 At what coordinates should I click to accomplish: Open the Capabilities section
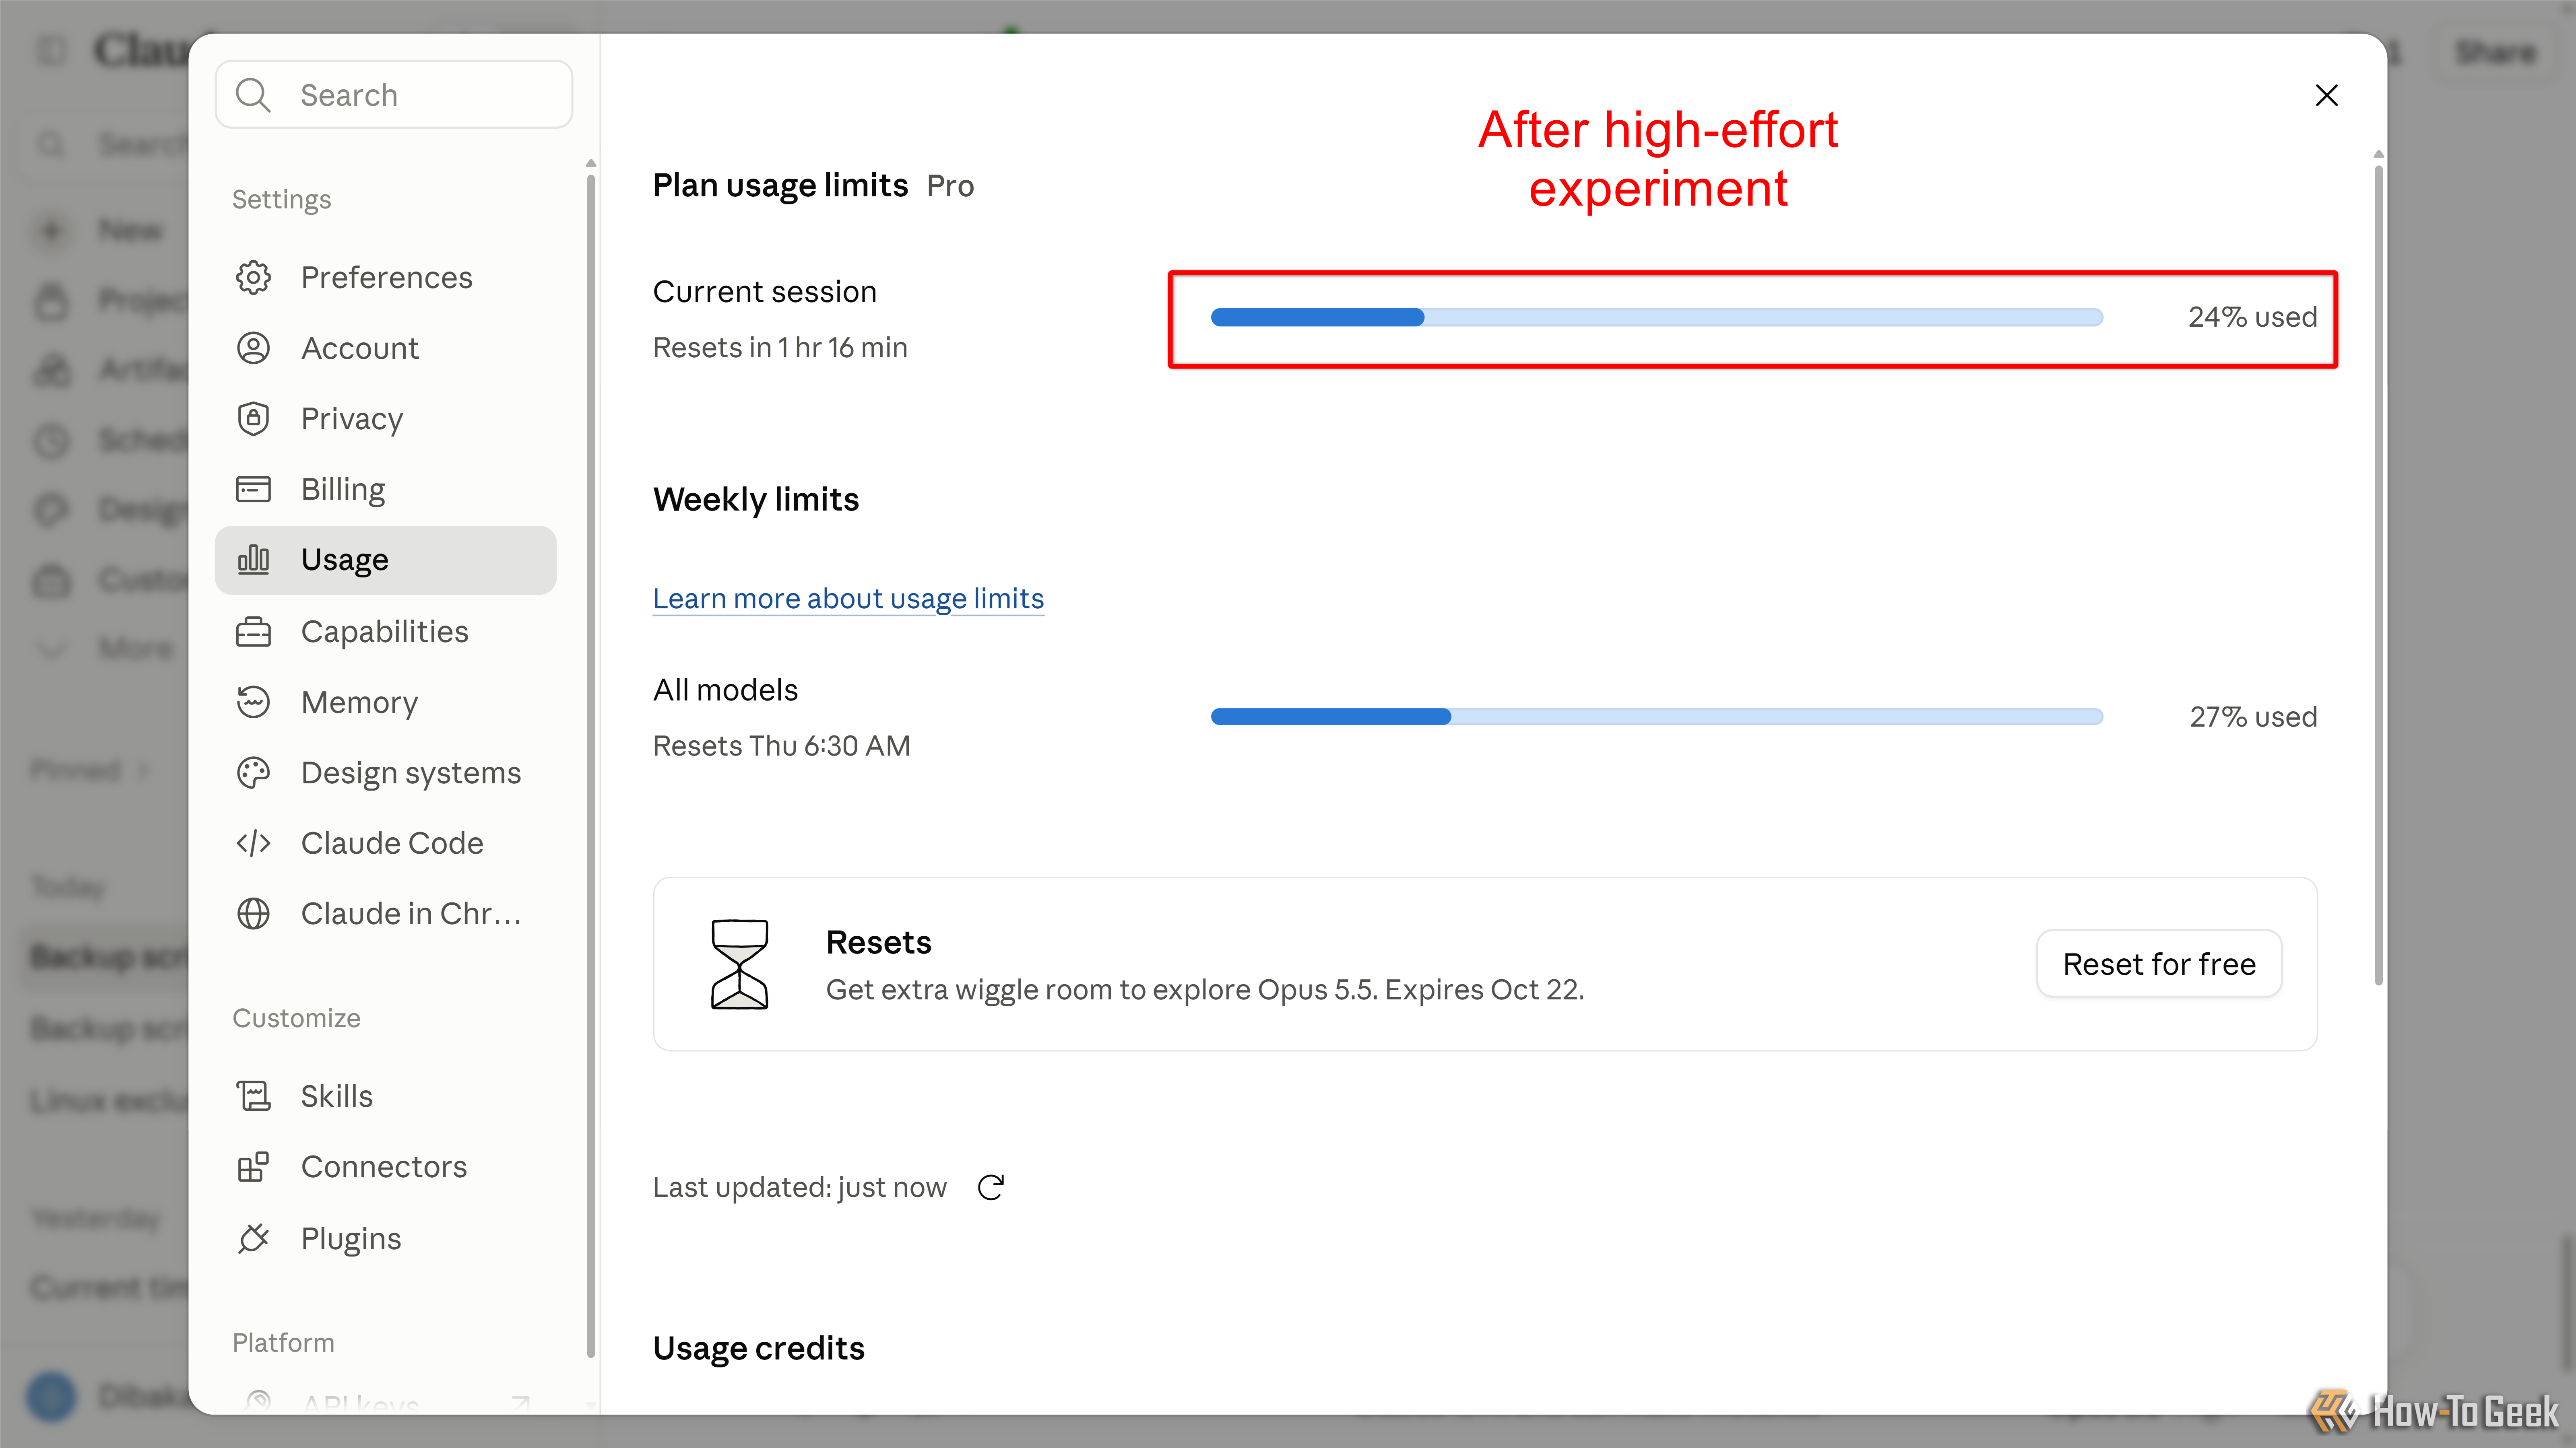click(x=386, y=632)
